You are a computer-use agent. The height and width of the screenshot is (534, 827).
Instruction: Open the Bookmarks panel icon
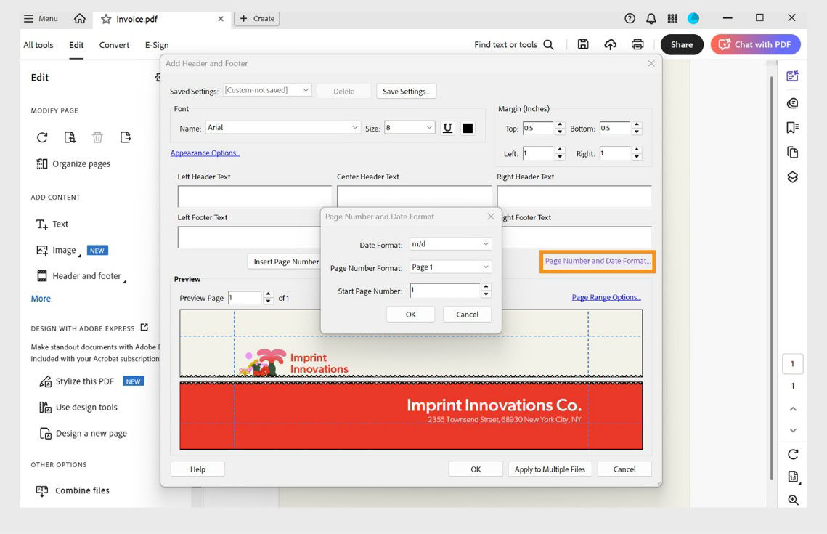coord(793,126)
